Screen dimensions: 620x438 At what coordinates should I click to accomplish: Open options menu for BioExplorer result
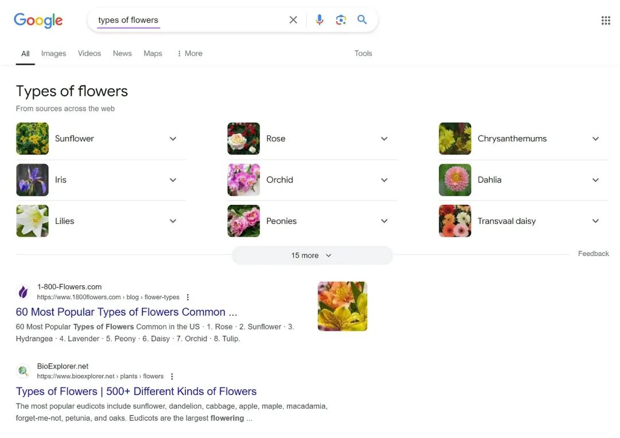[x=172, y=377]
